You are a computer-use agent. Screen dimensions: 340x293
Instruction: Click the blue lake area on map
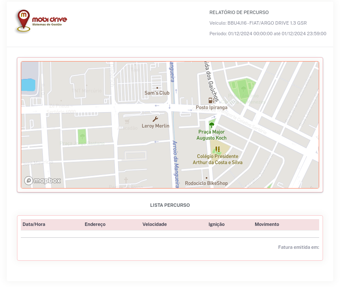click(28, 85)
